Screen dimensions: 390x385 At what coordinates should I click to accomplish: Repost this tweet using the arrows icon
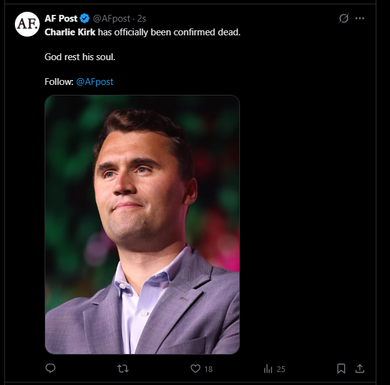(123, 368)
